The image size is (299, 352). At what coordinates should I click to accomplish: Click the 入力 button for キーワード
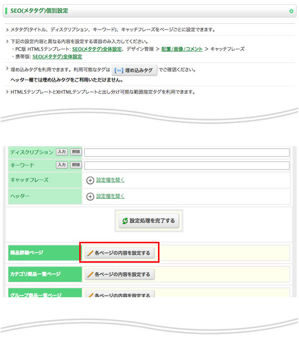[x=62, y=165]
